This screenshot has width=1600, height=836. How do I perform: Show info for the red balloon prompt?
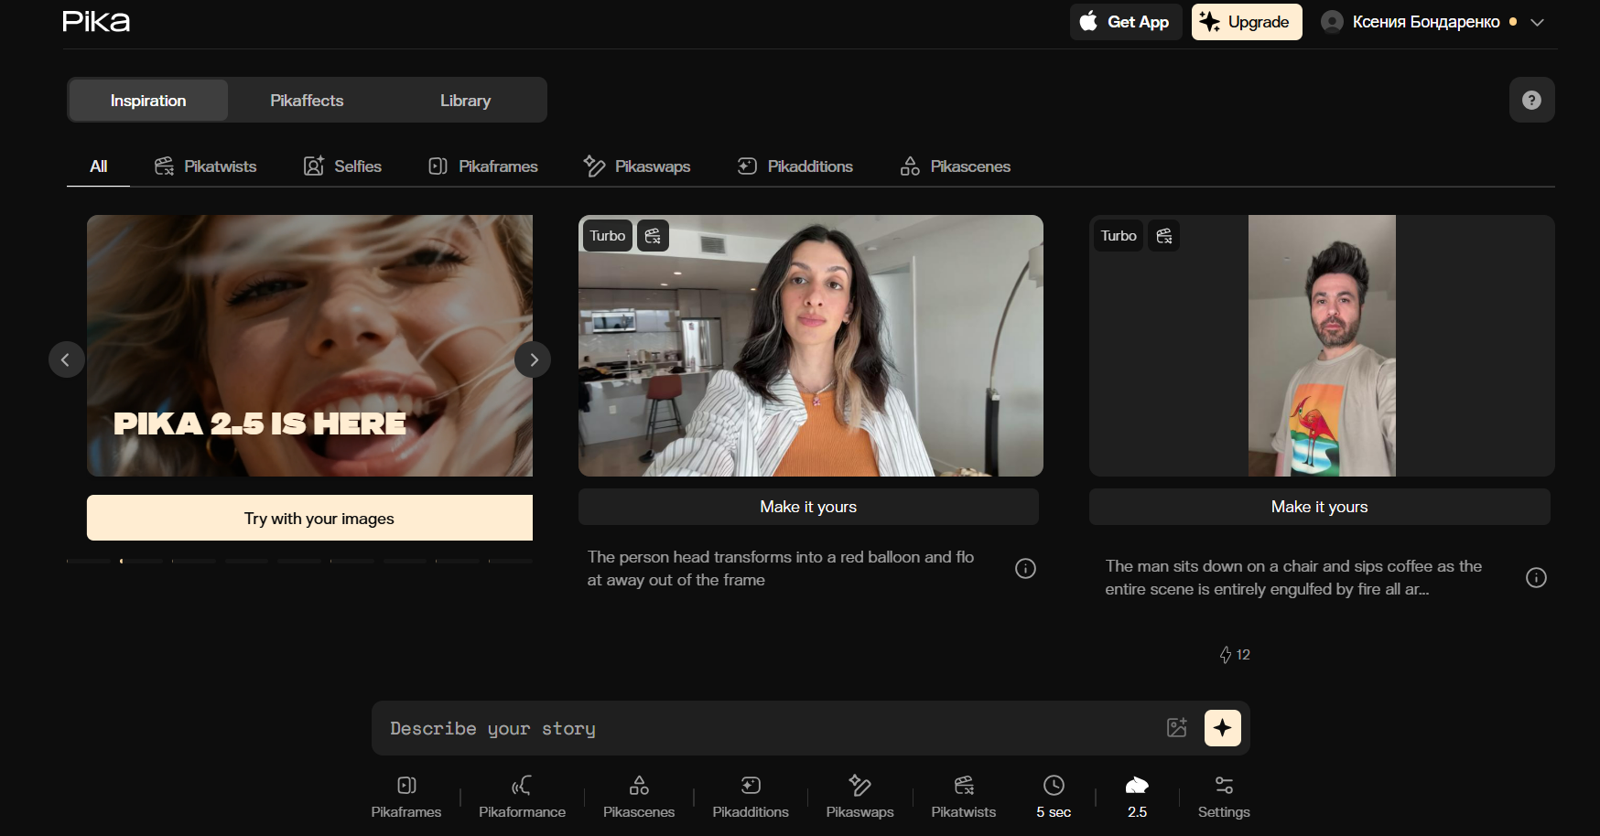(x=1025, y=569)
